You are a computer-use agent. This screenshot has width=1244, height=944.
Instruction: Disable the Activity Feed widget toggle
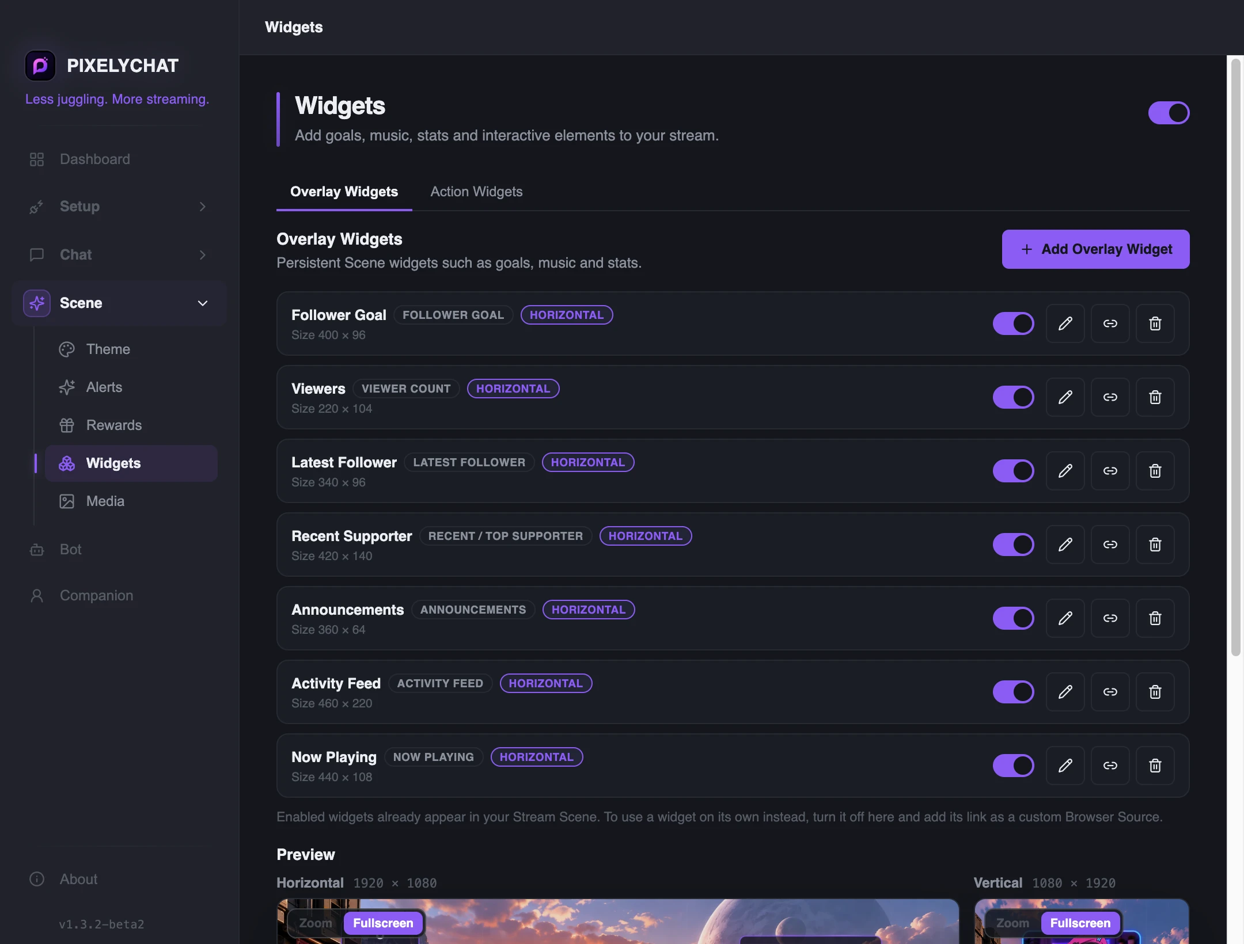click(x=1013, y=692)
